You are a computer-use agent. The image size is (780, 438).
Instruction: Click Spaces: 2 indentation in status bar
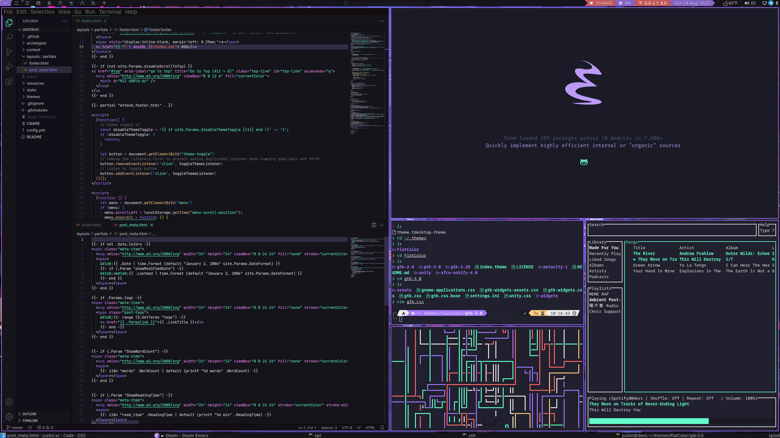[x=329, y=428]
